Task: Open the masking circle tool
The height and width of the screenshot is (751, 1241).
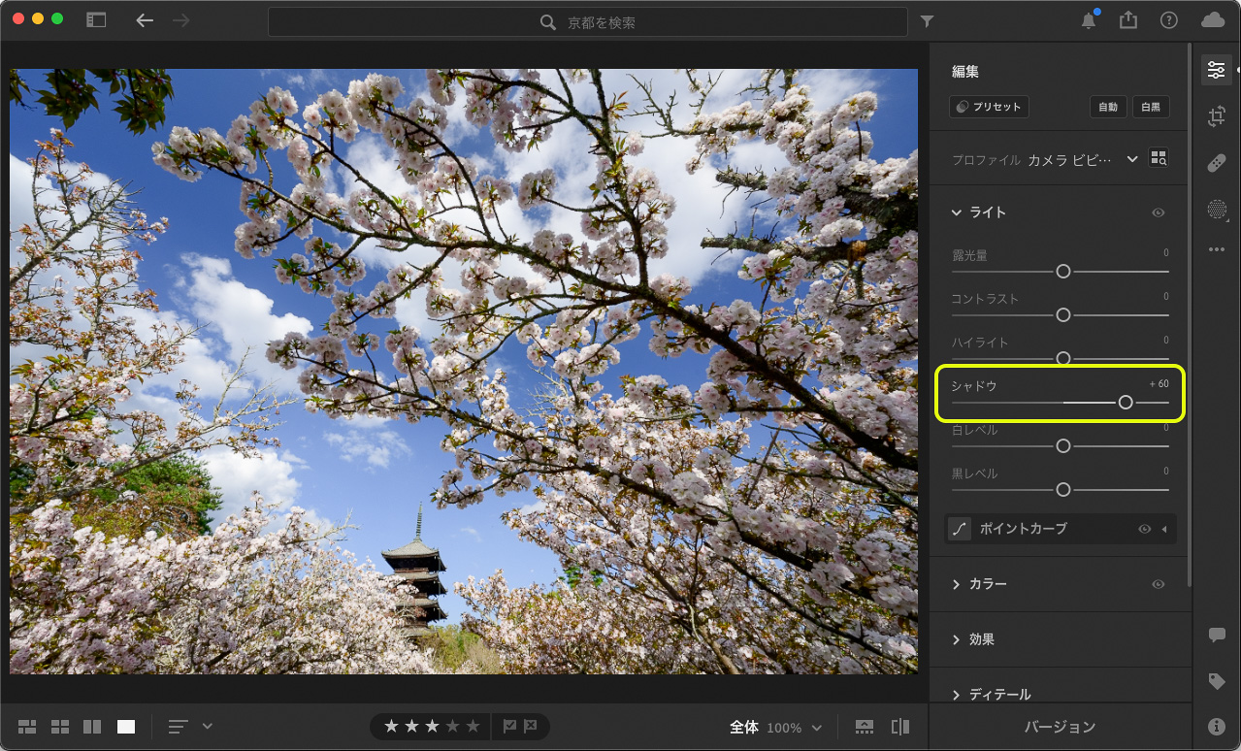Action: pos(1216,210)
